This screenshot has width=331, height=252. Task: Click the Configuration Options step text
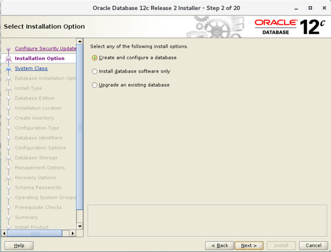click(x=40, y=147)
